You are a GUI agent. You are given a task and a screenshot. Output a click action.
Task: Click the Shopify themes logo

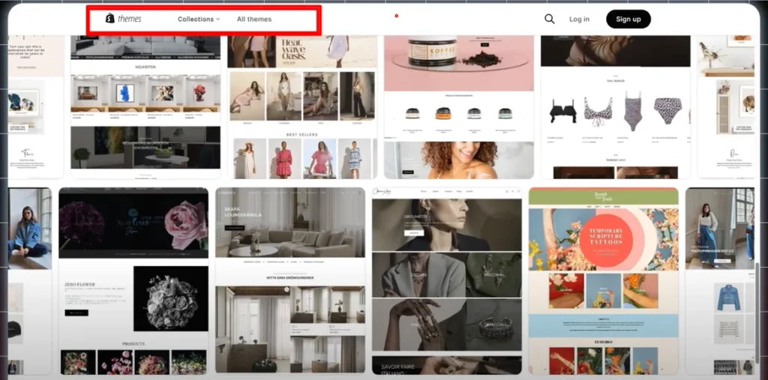124,19
